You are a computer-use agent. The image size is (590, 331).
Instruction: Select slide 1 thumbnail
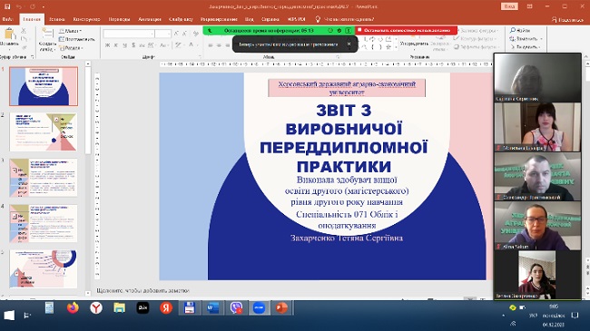pos(44,86)
